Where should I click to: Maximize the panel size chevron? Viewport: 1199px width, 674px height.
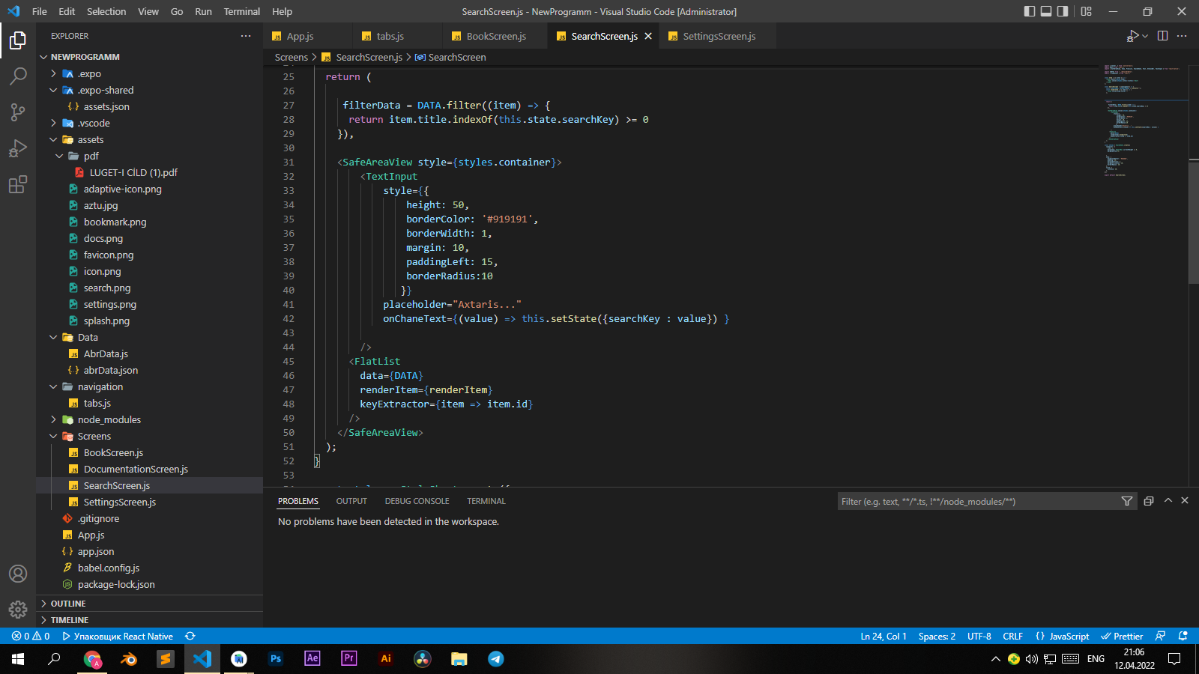pos(1168,500)
